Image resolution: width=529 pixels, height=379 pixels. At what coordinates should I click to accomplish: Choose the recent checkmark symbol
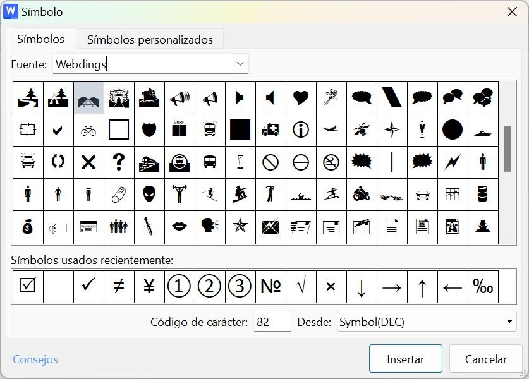(88, 286)
